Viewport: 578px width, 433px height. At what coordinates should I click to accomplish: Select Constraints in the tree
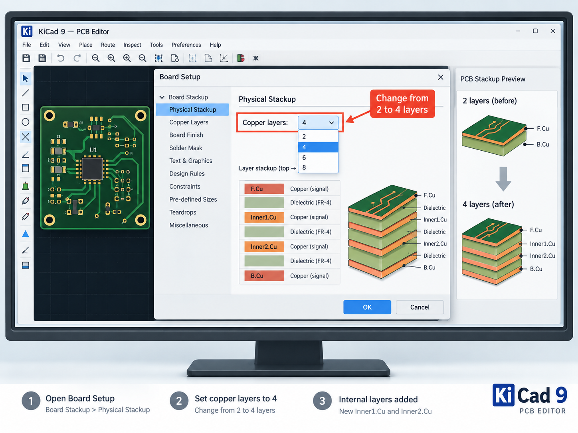pos(185,187)
